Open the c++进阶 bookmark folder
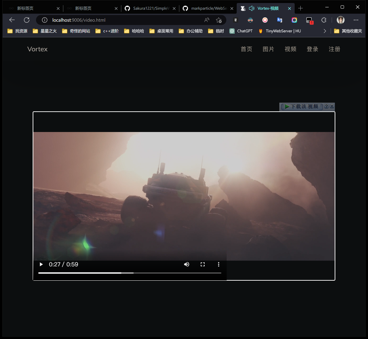368x339 pixels. tap(107, 31)
